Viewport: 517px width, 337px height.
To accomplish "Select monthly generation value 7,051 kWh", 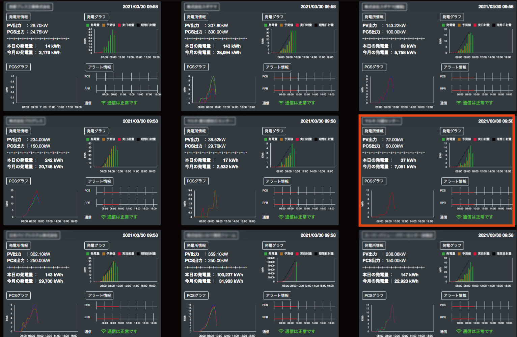I will tap(405, 167).
